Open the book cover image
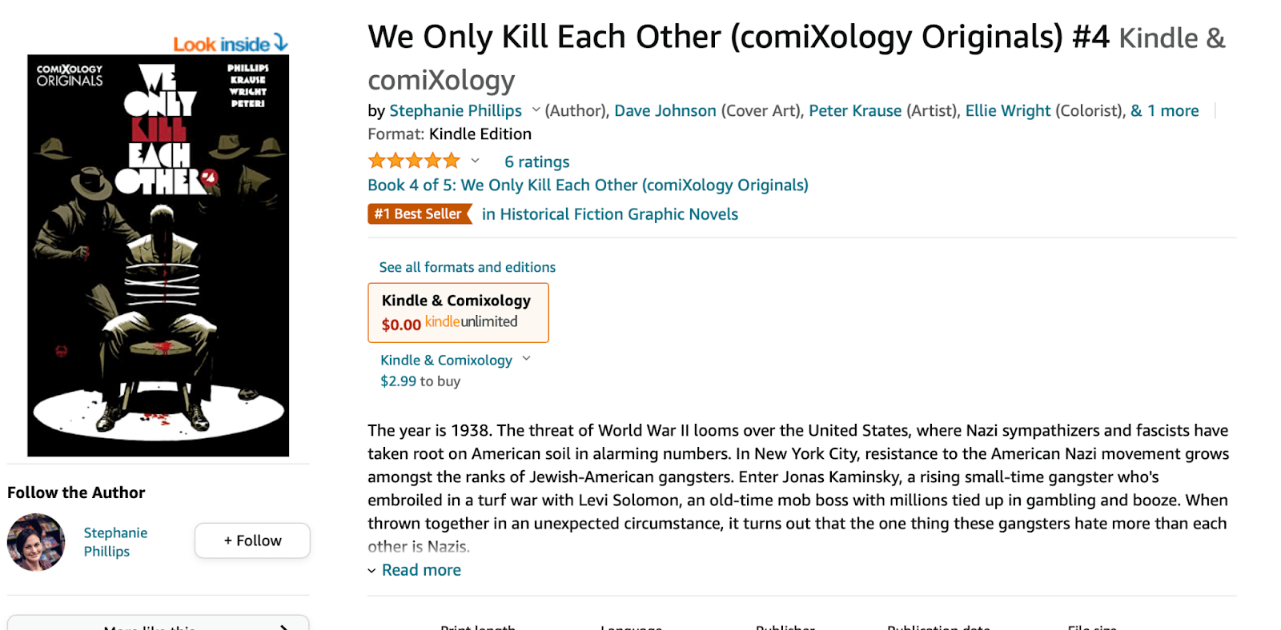1281x630 pixels. coord(159,256)
